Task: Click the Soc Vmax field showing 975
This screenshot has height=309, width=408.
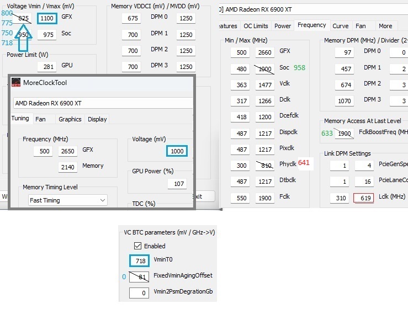Action: [47, 35]
